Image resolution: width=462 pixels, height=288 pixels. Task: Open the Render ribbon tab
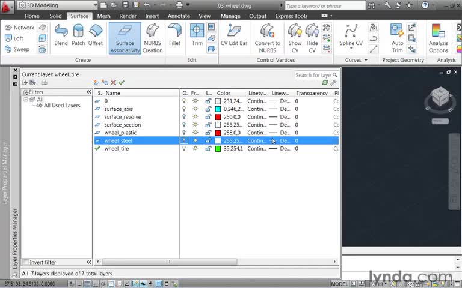128,16
